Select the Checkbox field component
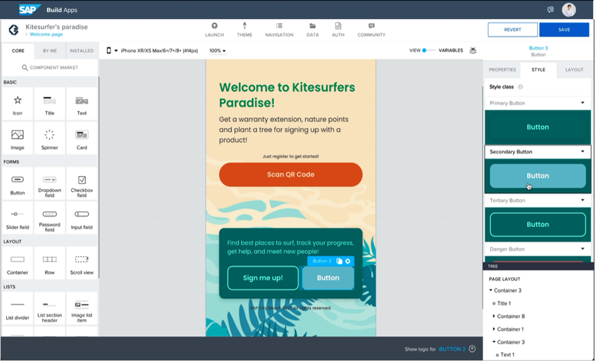The height and width of the screenshot is (361, 595). pyautogui.click(x=82, y=184)
